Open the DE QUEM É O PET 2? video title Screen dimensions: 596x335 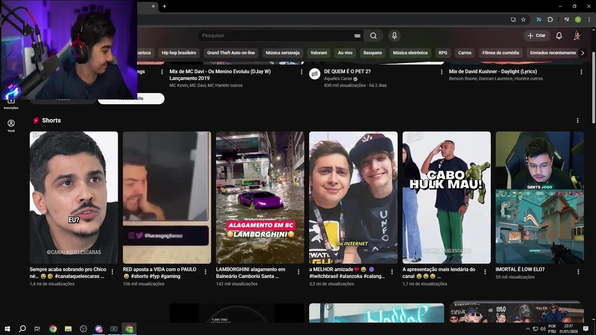tap(347, 72)
